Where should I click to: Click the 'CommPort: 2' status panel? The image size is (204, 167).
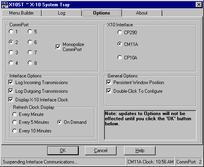coord(189,162)
